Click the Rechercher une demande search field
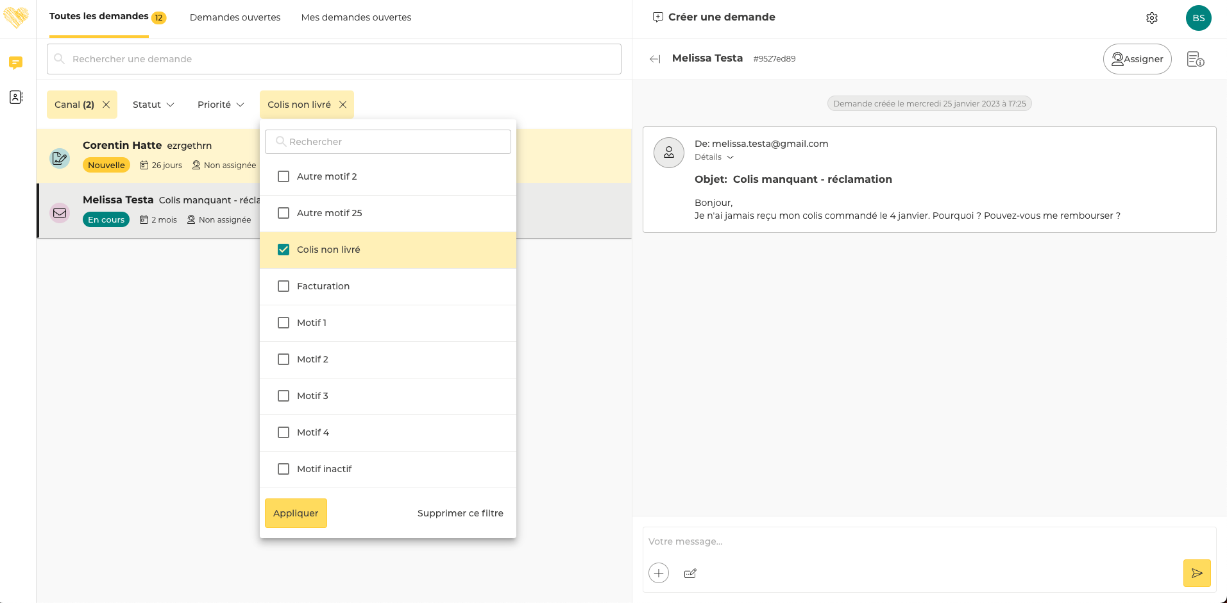 (x=334, y=59)
